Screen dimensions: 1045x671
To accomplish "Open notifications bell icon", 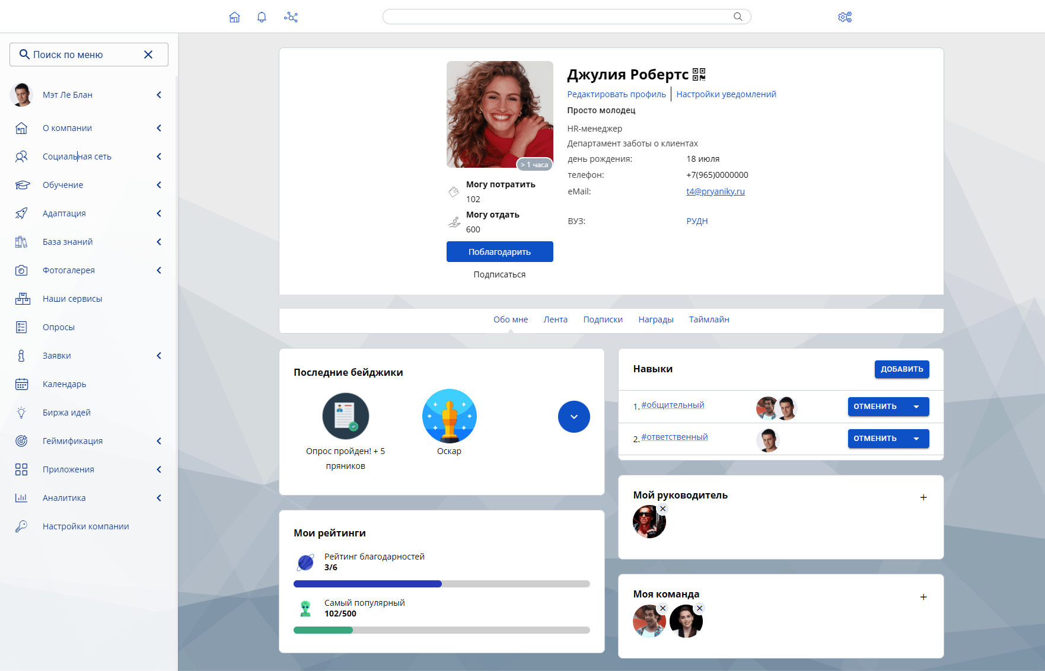I will point(262,17).
